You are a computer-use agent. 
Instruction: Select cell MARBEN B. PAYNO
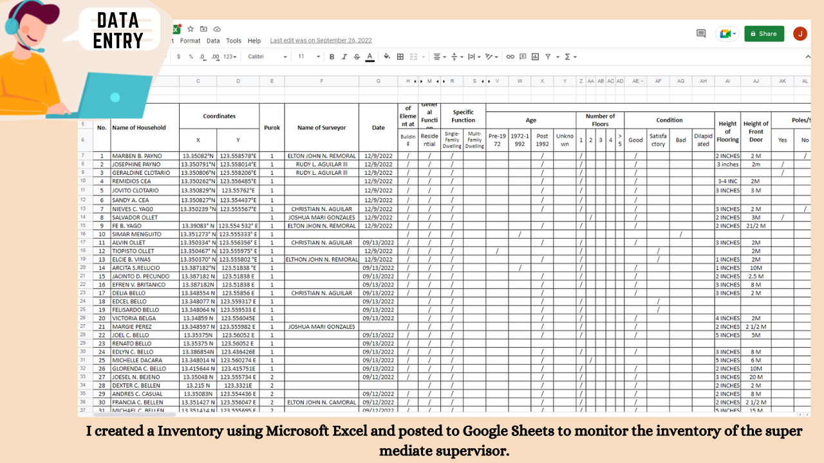point(145,156)
